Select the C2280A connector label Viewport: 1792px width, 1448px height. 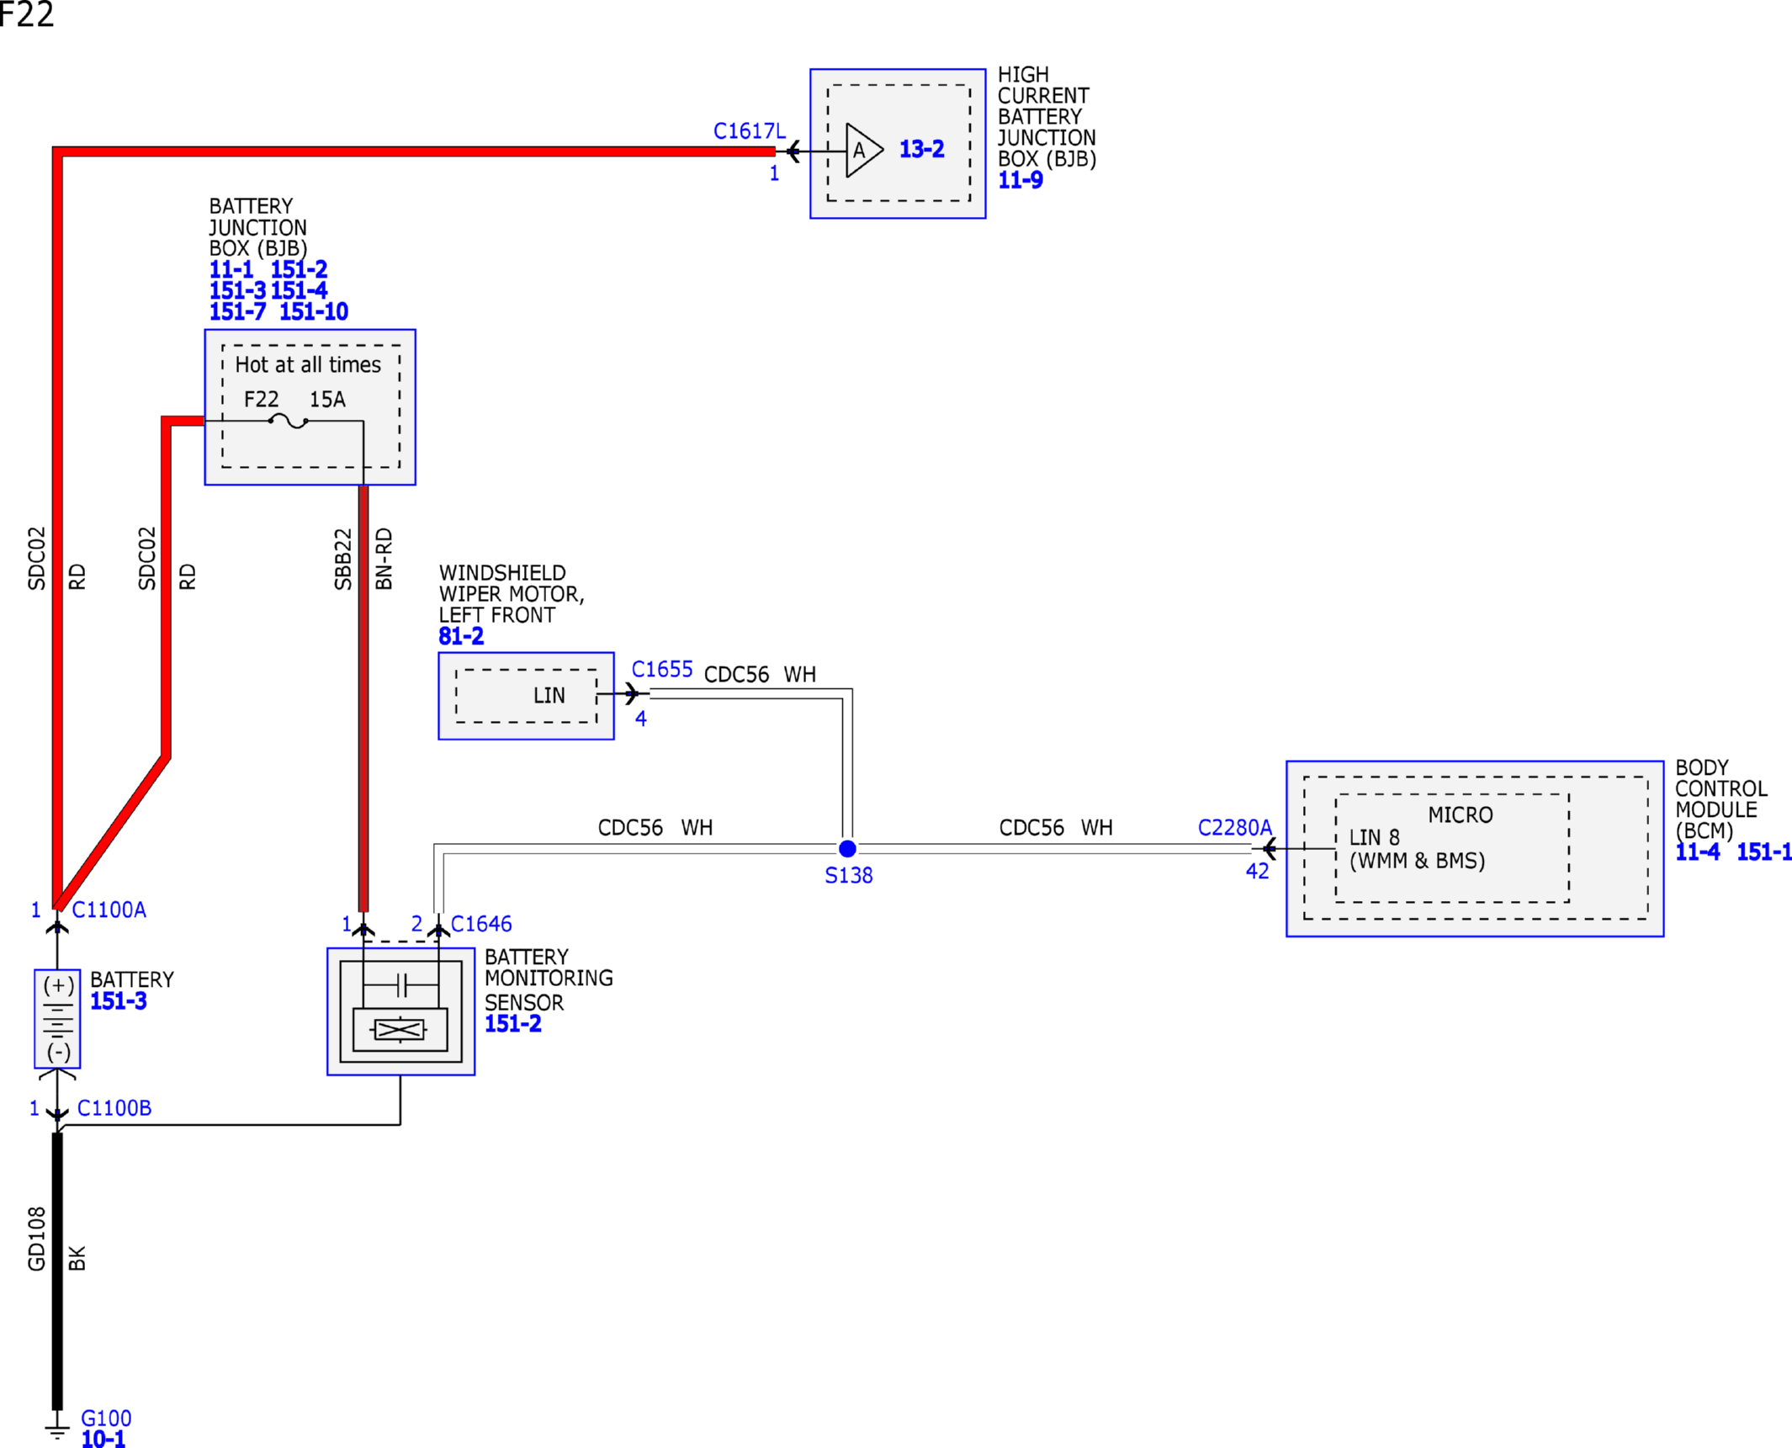(x=1235, y=827)
